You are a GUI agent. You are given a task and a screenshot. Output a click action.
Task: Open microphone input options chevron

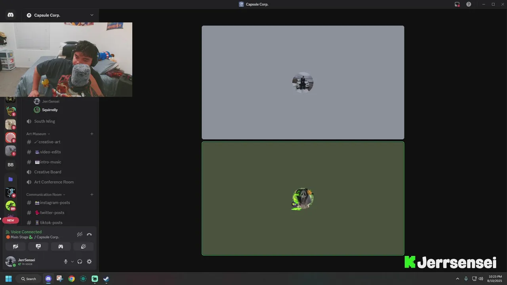[x=72, y=262]
